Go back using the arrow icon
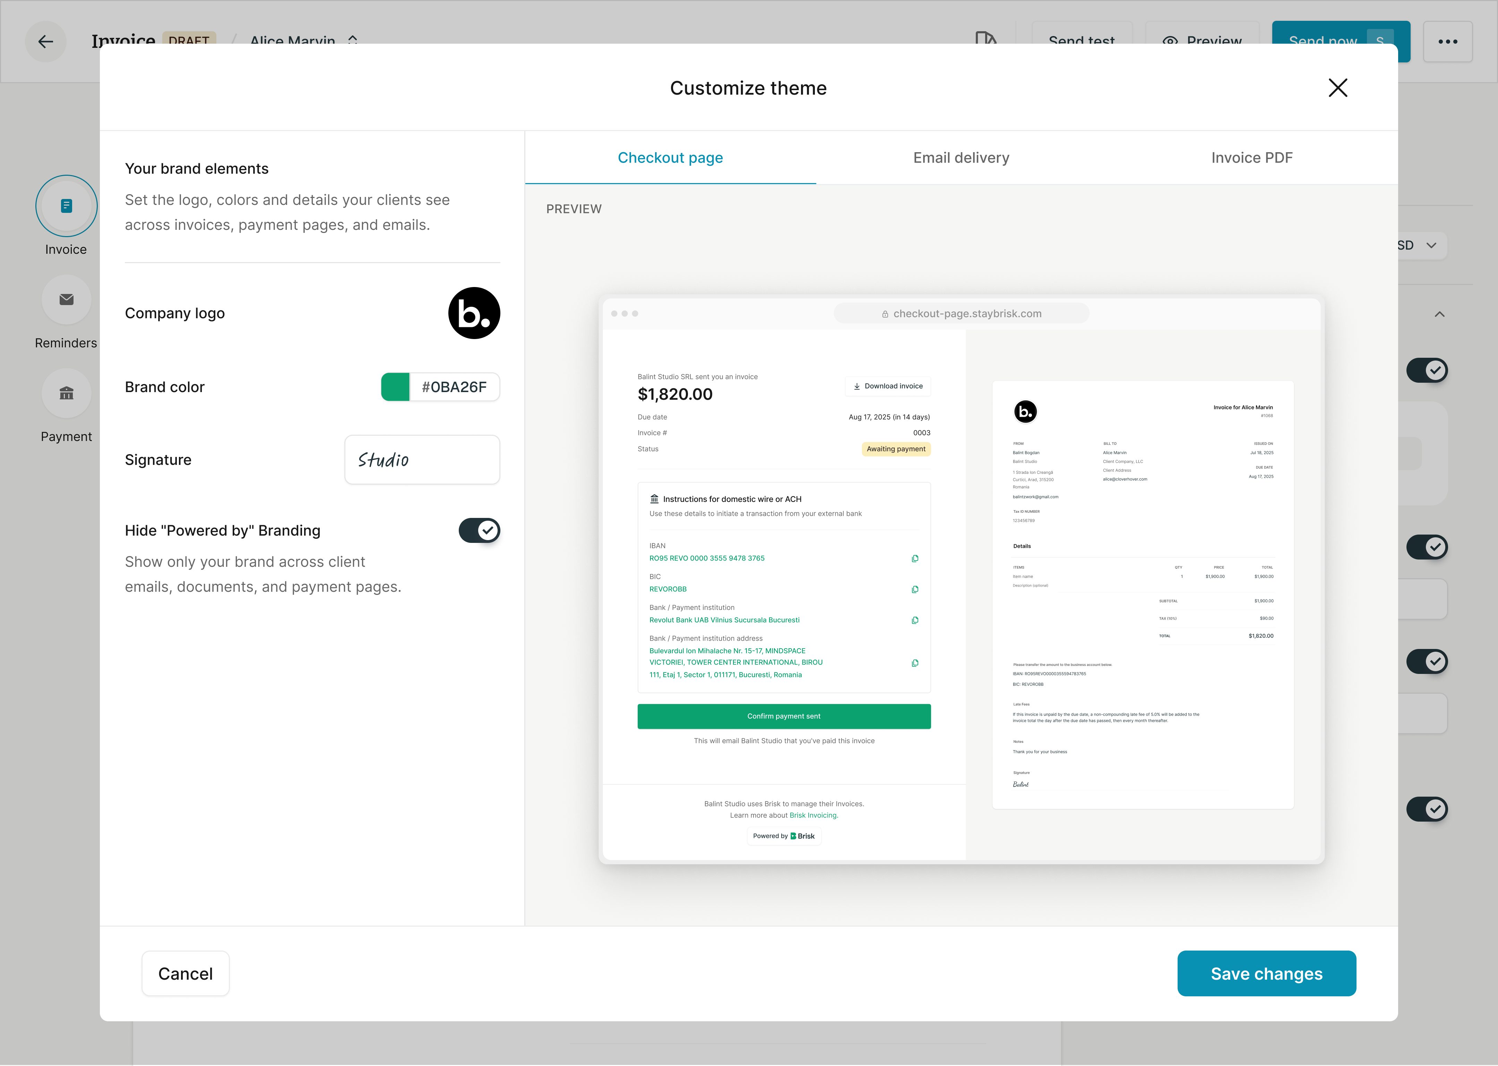Screen dimensions: 1498x1066 pyautogui.click(x=46, y=41)
